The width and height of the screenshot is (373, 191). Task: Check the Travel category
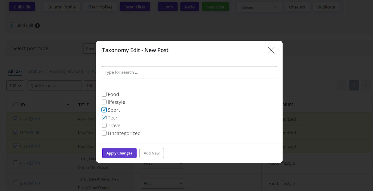104,125
